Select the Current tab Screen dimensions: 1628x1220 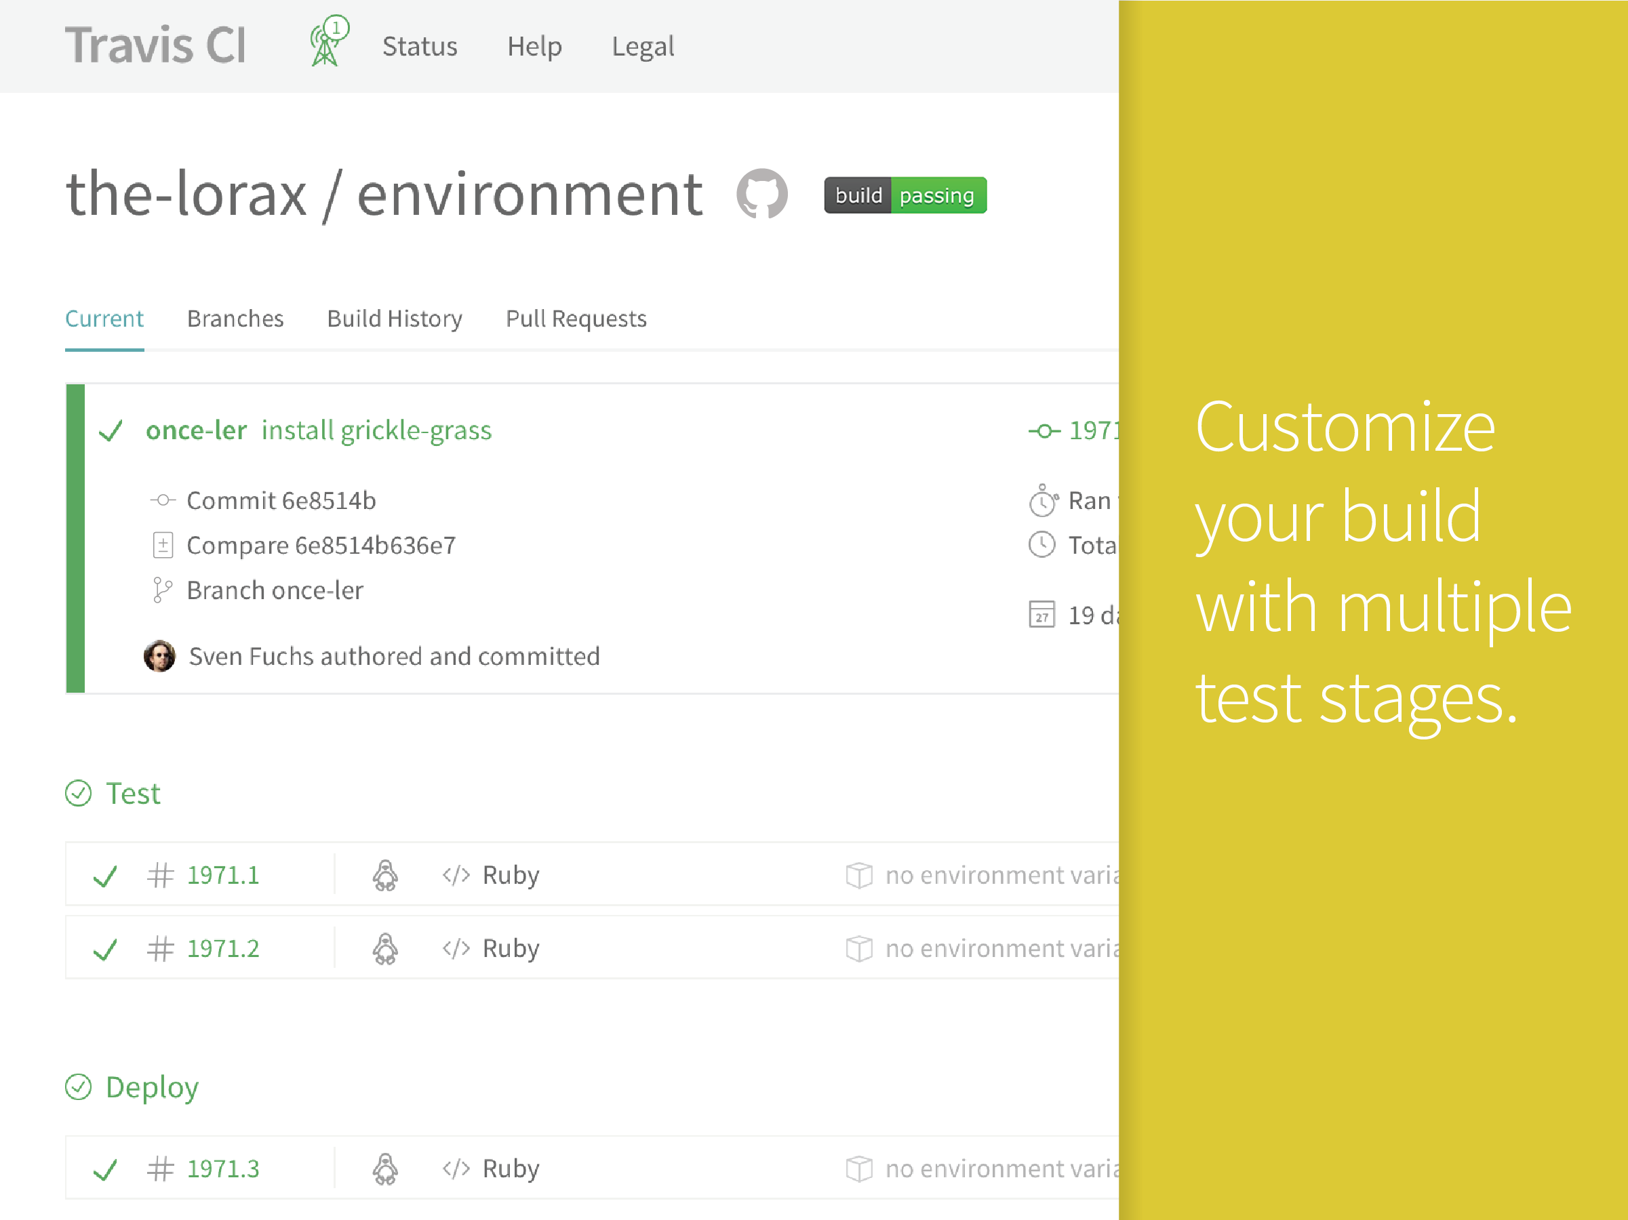click(104, 319)
